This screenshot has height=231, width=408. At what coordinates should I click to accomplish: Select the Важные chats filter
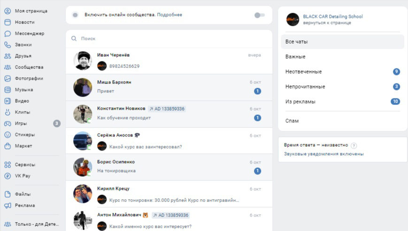(342, 57)
